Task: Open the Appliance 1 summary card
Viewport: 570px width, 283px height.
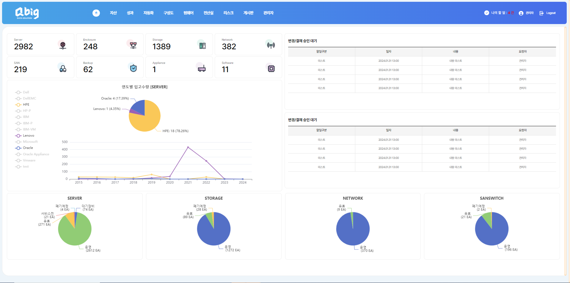Action: 179,67
